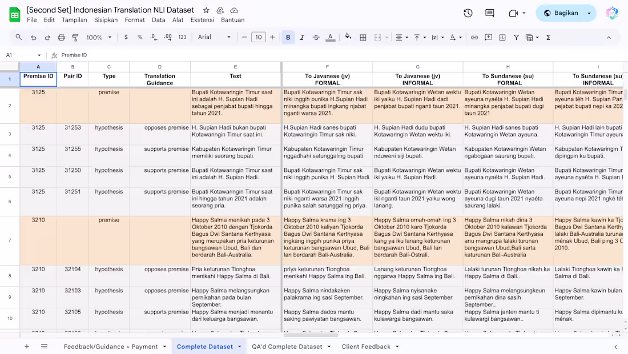Apply strikethrough formatting
This screenshot has height=354, width=628.
point(316,37)
